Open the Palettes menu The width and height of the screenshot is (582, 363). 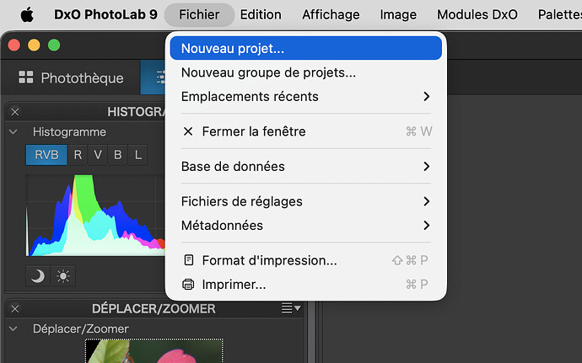point(560,15)
